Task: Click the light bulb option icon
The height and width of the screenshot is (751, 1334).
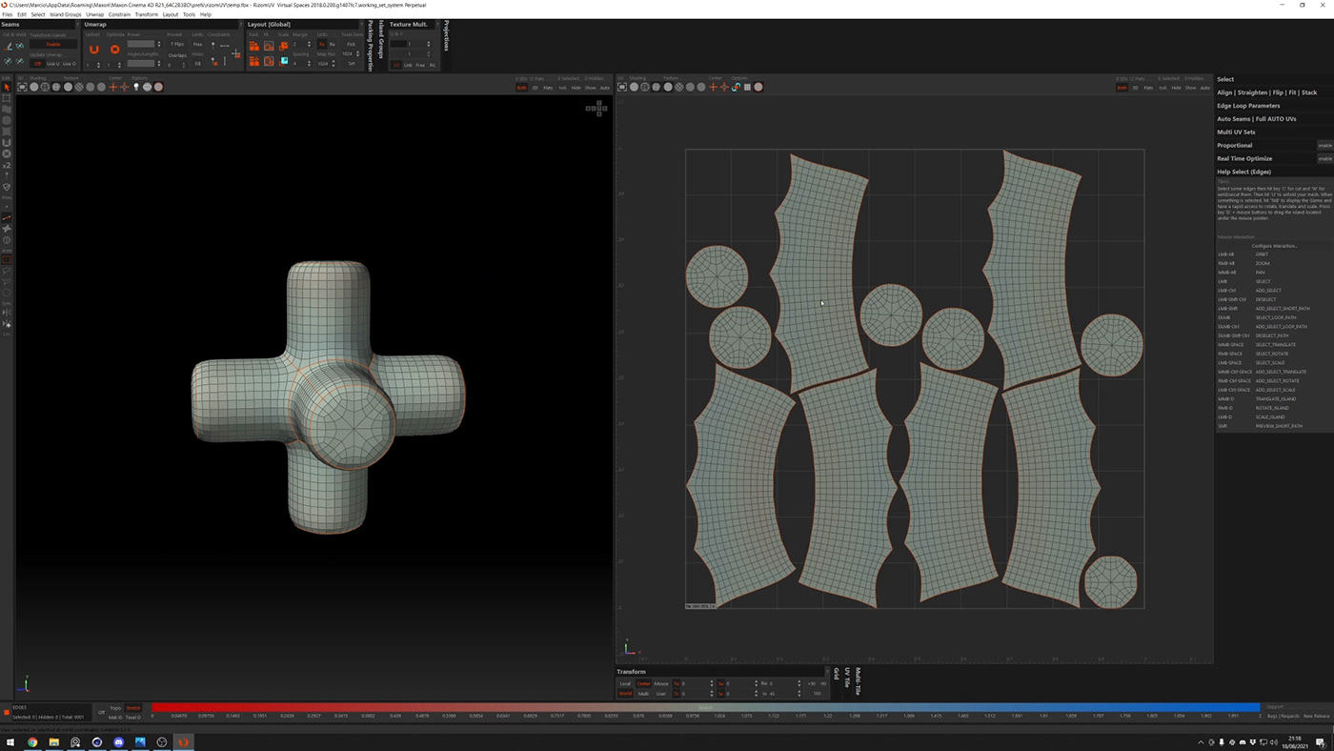Action: 136,87
